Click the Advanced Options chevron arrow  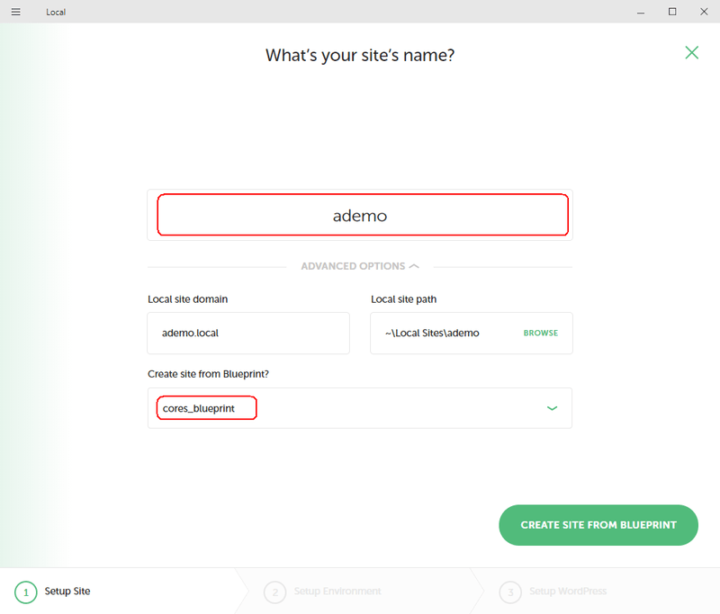coord(414,266)
